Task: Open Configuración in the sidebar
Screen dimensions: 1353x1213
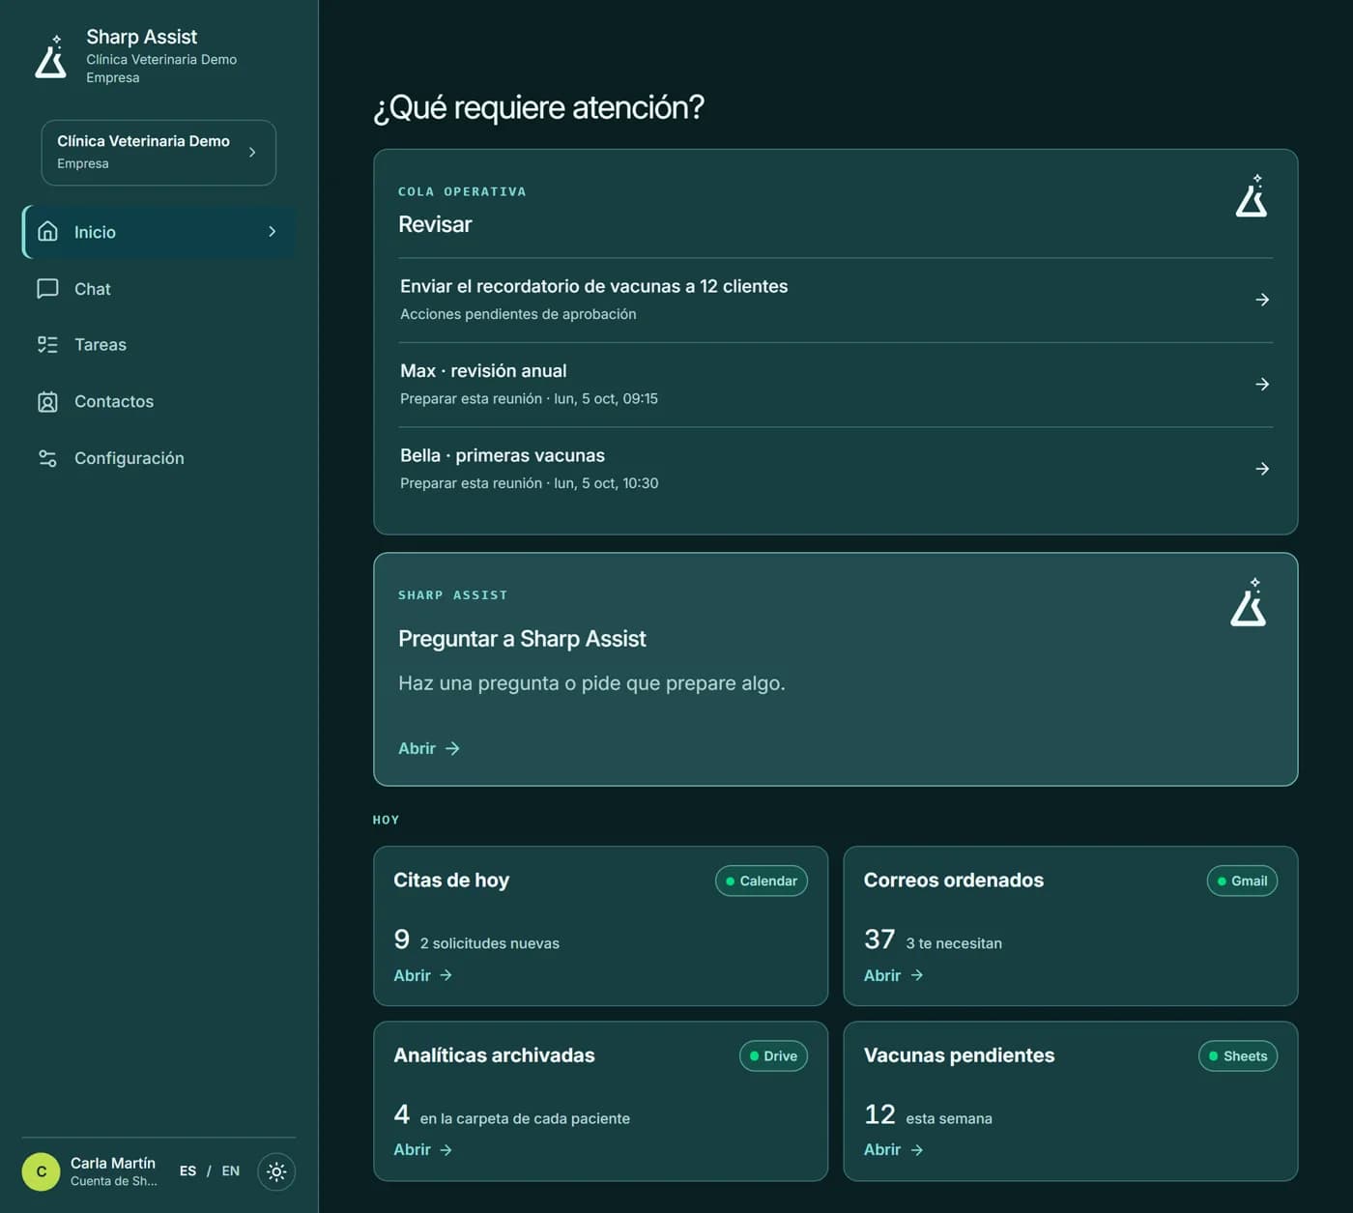Action: click(x=158, y=458)
